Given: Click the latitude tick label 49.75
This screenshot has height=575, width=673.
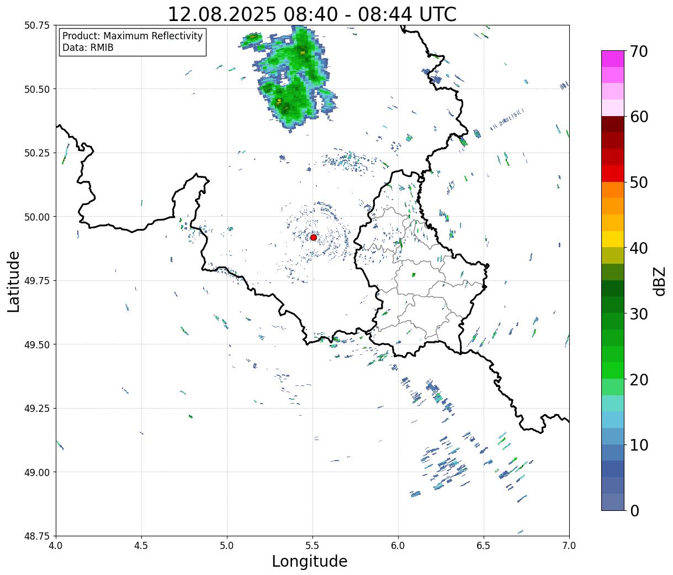Looking at the screenshot, I should (36, 281).
